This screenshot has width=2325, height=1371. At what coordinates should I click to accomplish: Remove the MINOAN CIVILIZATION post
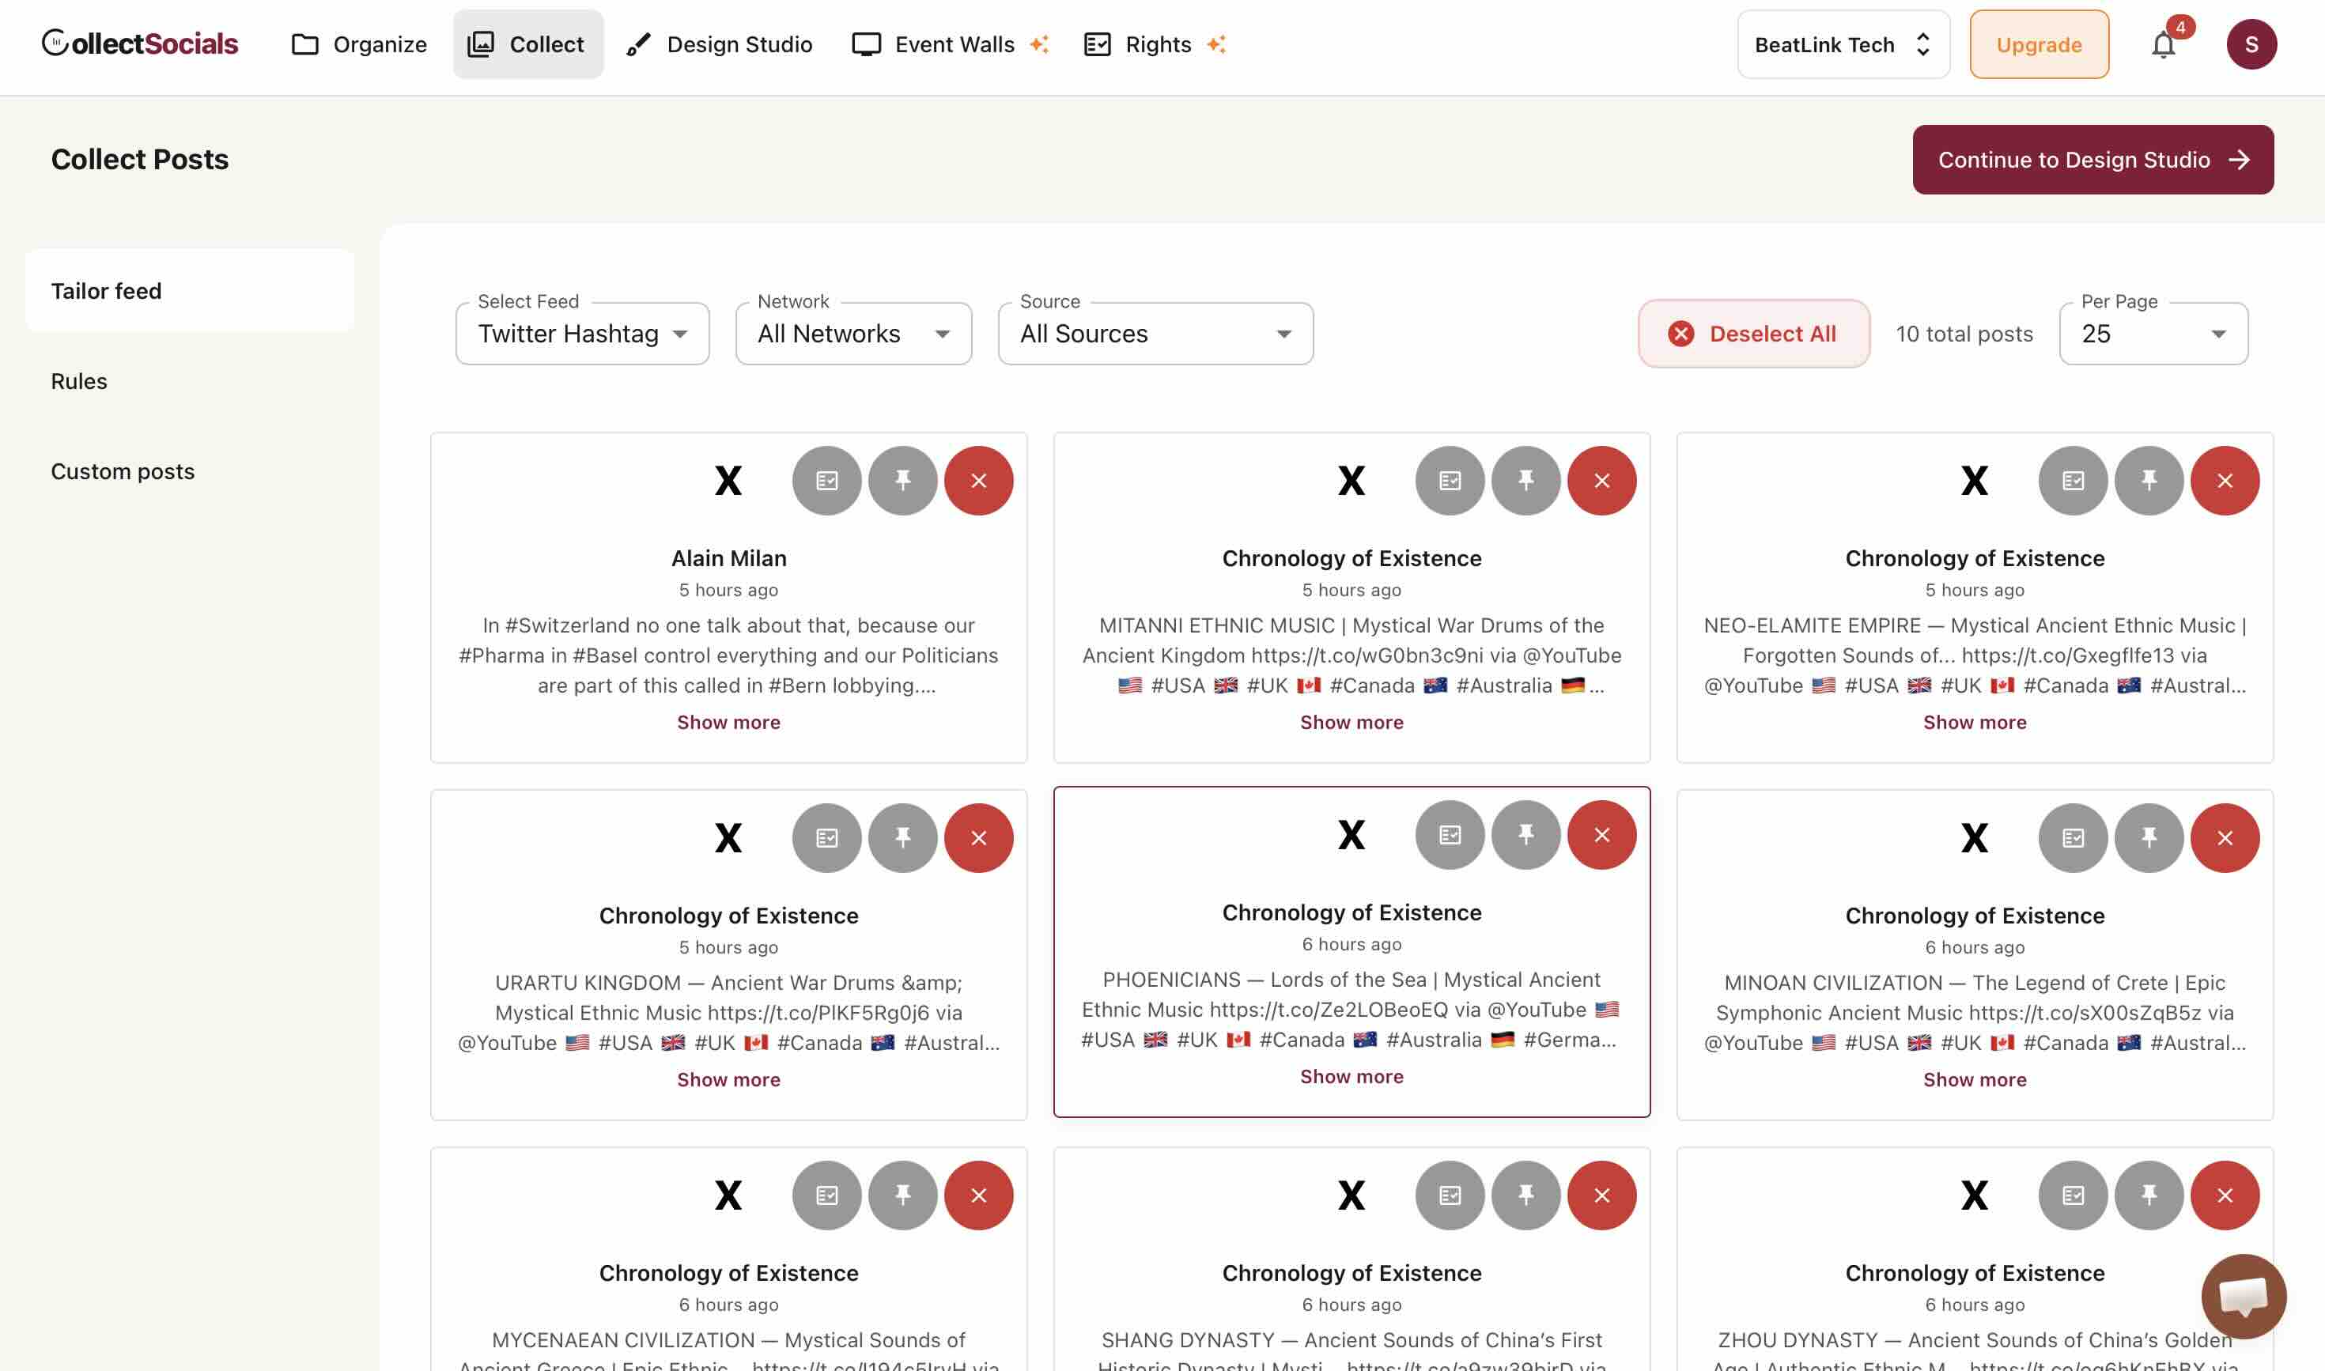2225,838
